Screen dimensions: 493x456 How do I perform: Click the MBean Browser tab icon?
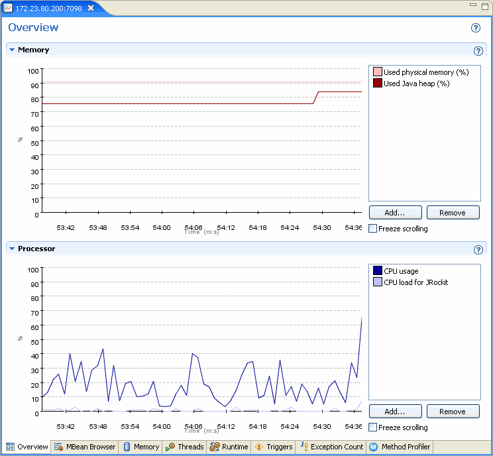[58, 447]
